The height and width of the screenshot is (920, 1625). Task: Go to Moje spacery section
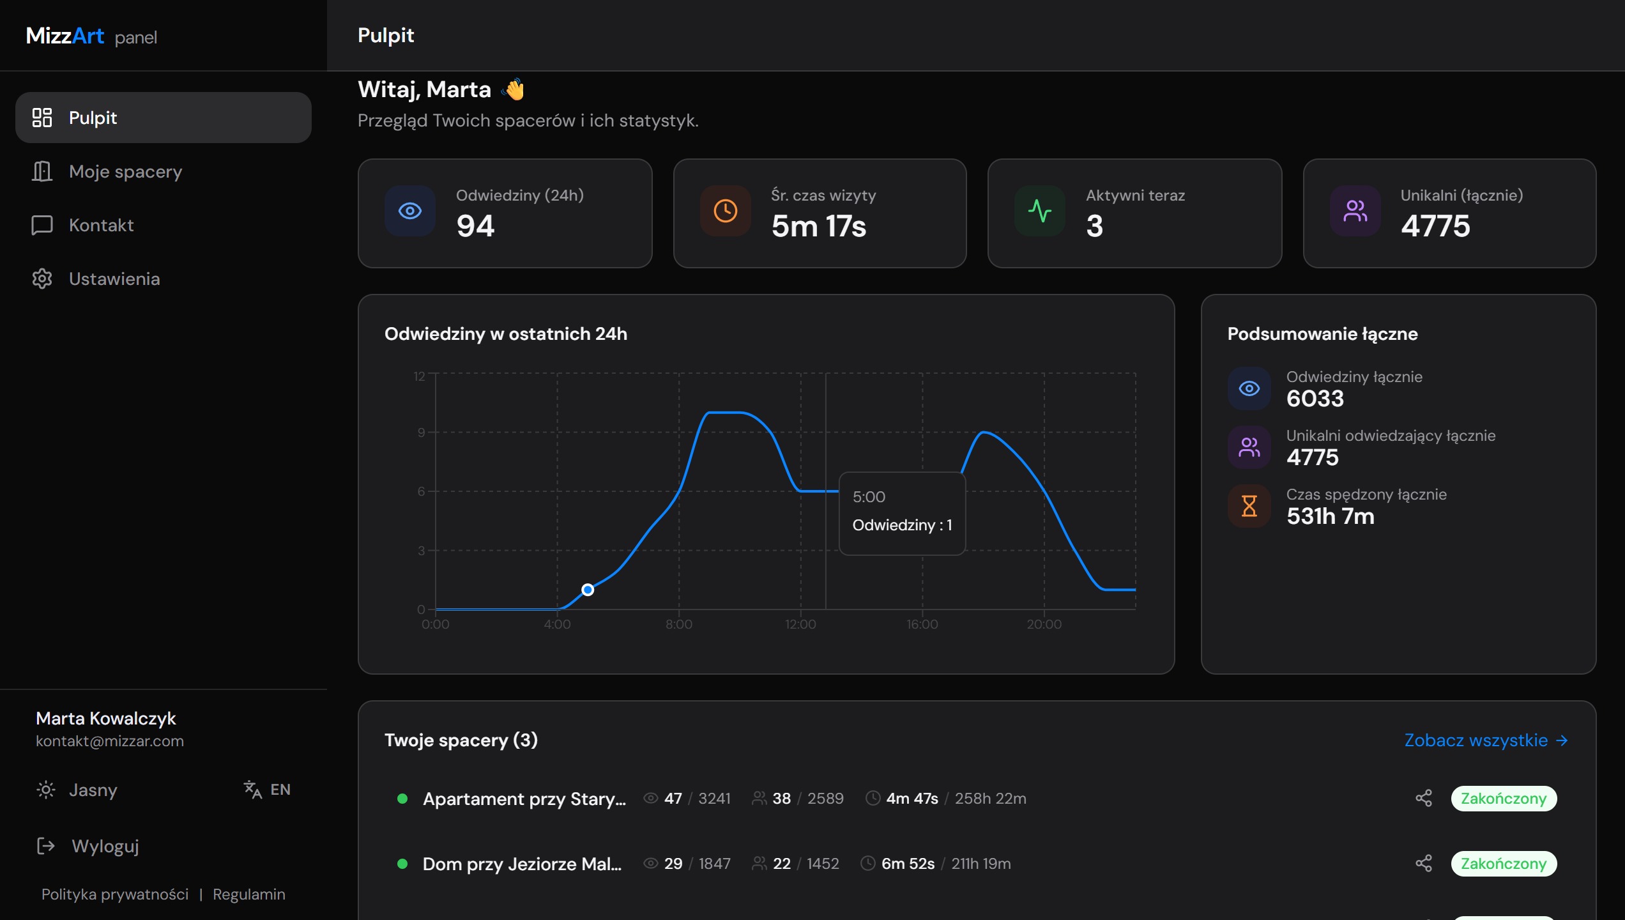click(164, 171)
